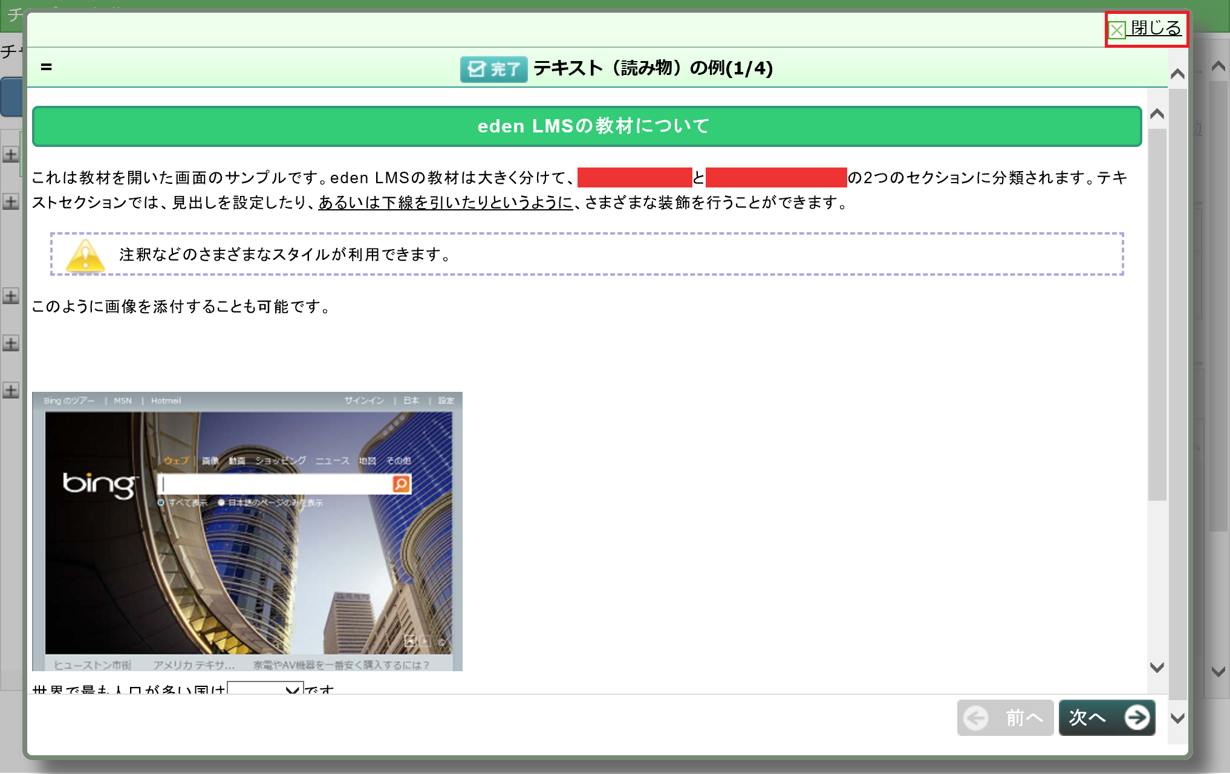Expand the fifth plus item in background list
The width and height of the screenshot is (1230, 774).
(11, 390)
